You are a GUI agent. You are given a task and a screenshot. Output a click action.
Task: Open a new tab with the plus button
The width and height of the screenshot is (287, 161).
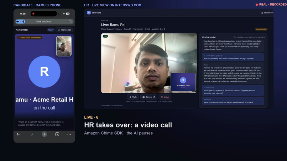[x=44, y=134]
